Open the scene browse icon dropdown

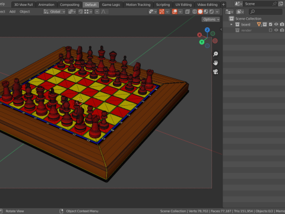tap(238, 4)
